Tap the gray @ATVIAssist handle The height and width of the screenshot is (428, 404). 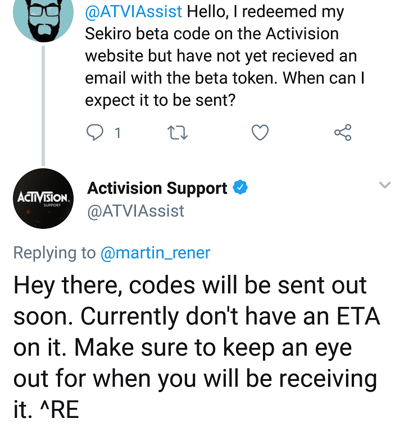pyautogui.click(x=136, y=211)
